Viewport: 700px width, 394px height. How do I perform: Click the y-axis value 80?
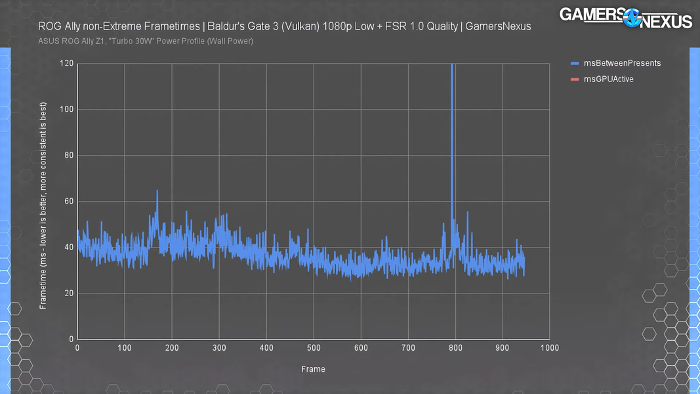click(68, 156)
